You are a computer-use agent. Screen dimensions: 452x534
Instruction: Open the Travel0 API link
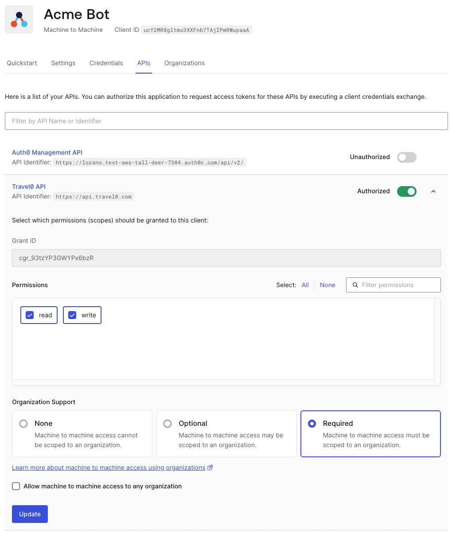pyautogui.click(x=29, y=187)
